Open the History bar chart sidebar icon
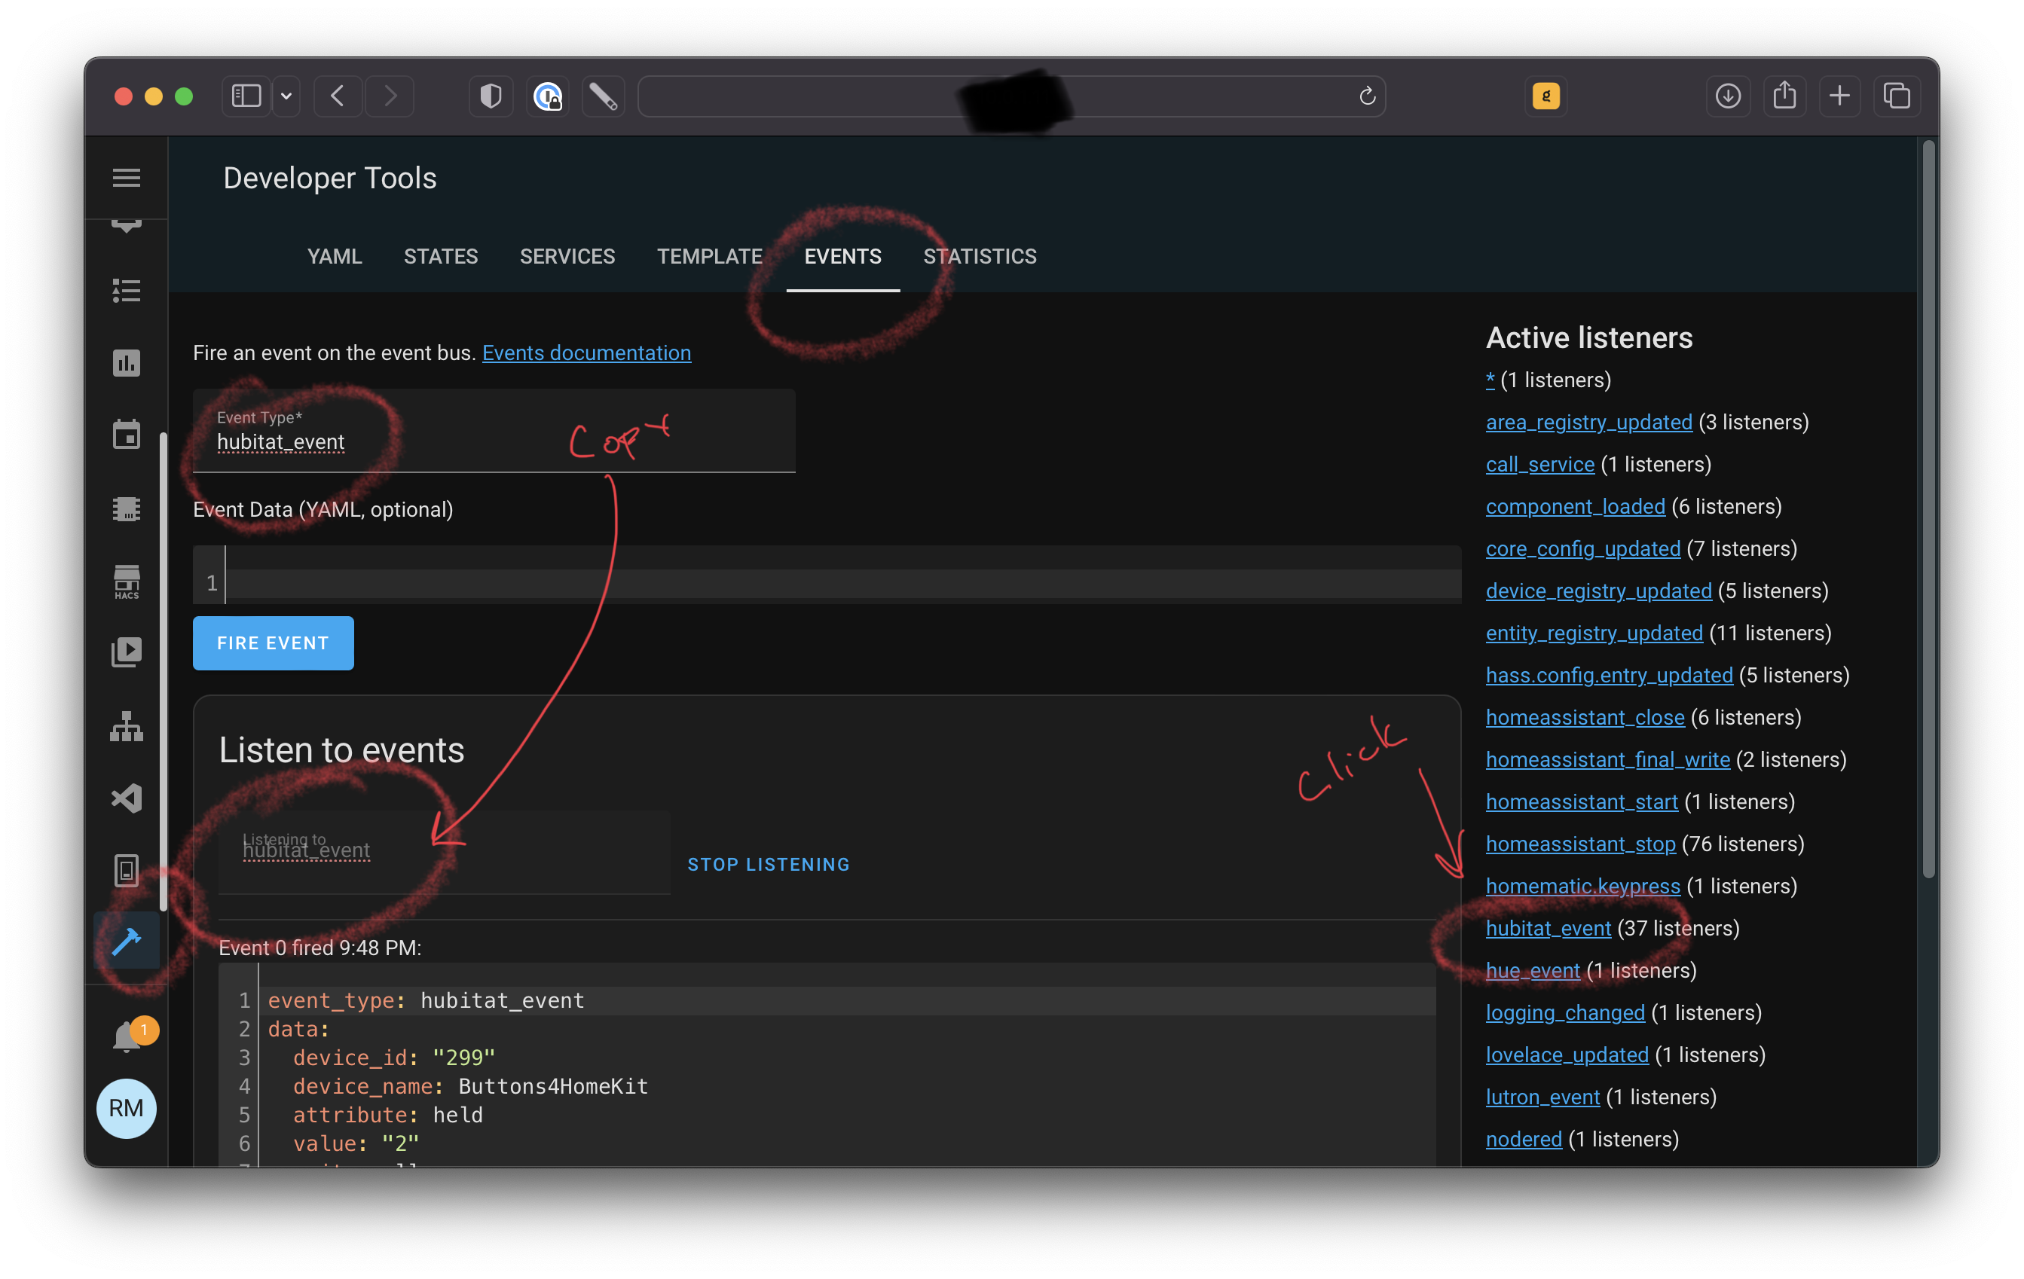The height and width of the screenshot is (1279, 2024). pos(126,363)
